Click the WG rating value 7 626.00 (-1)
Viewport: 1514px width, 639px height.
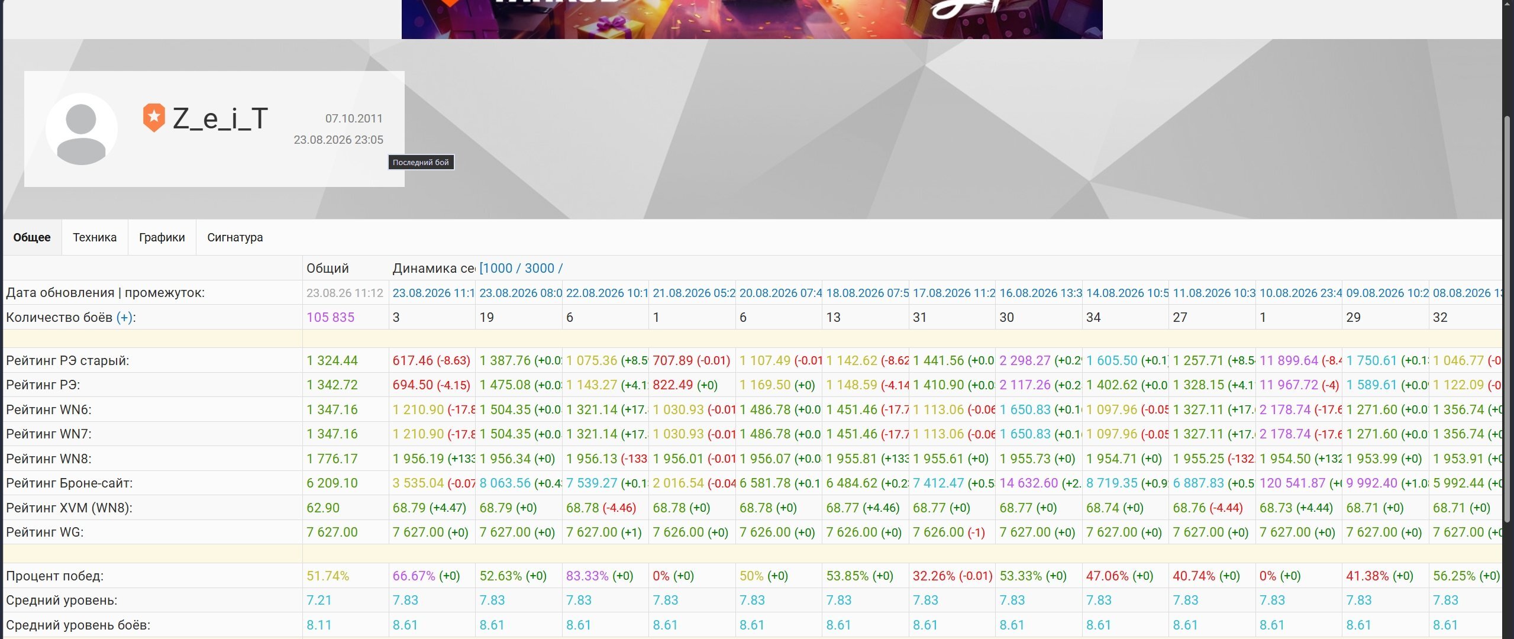click(x=949, y=532)
